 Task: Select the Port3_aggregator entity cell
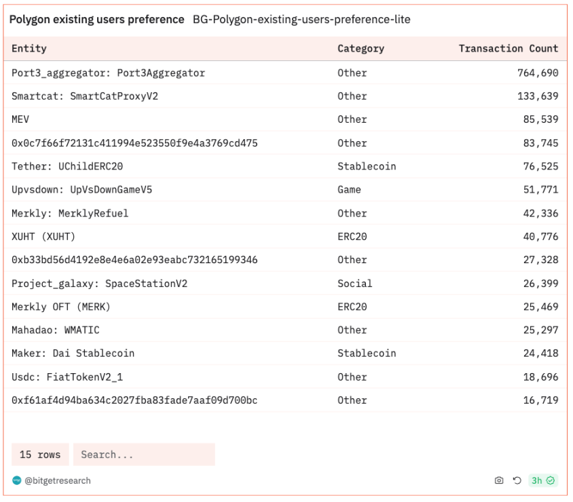(108, 73)
